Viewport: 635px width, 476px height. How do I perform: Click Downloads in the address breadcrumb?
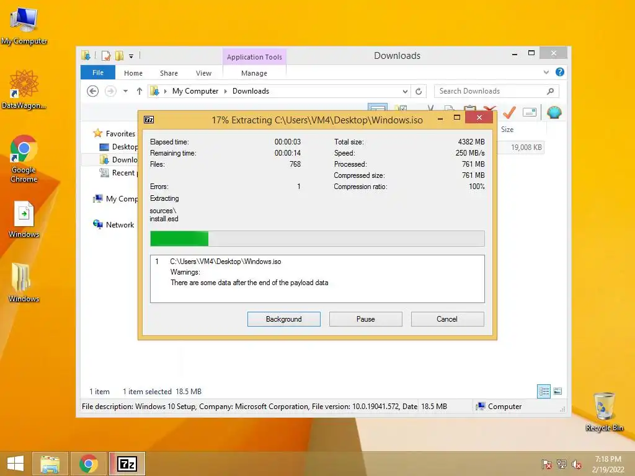[251, 91]
